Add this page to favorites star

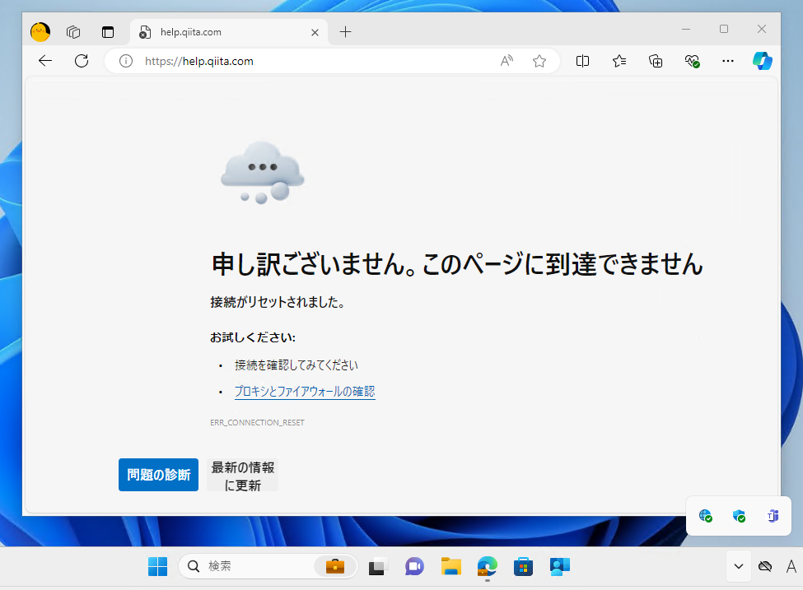click(x=539, y=61)
